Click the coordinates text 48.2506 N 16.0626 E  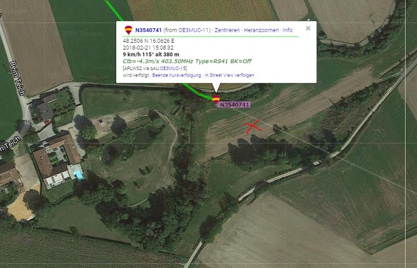[149, 41]
